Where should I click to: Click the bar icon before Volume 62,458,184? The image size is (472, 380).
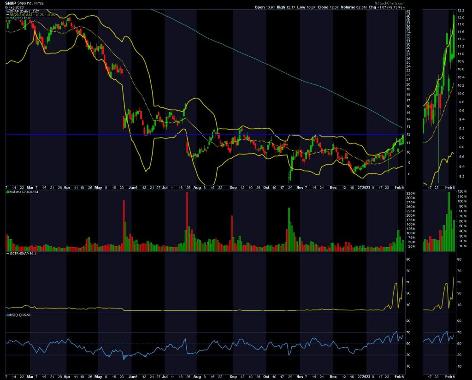(x=8, y=192)
